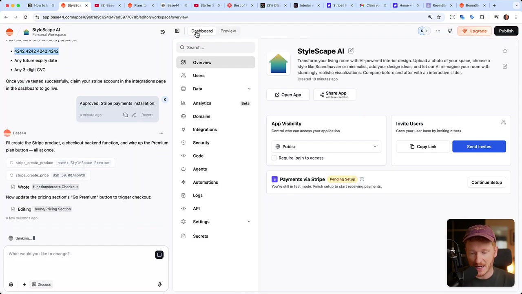The image size is (522, 294).
Task: Continue Stripe payments setup
Action: pos(487,183)
